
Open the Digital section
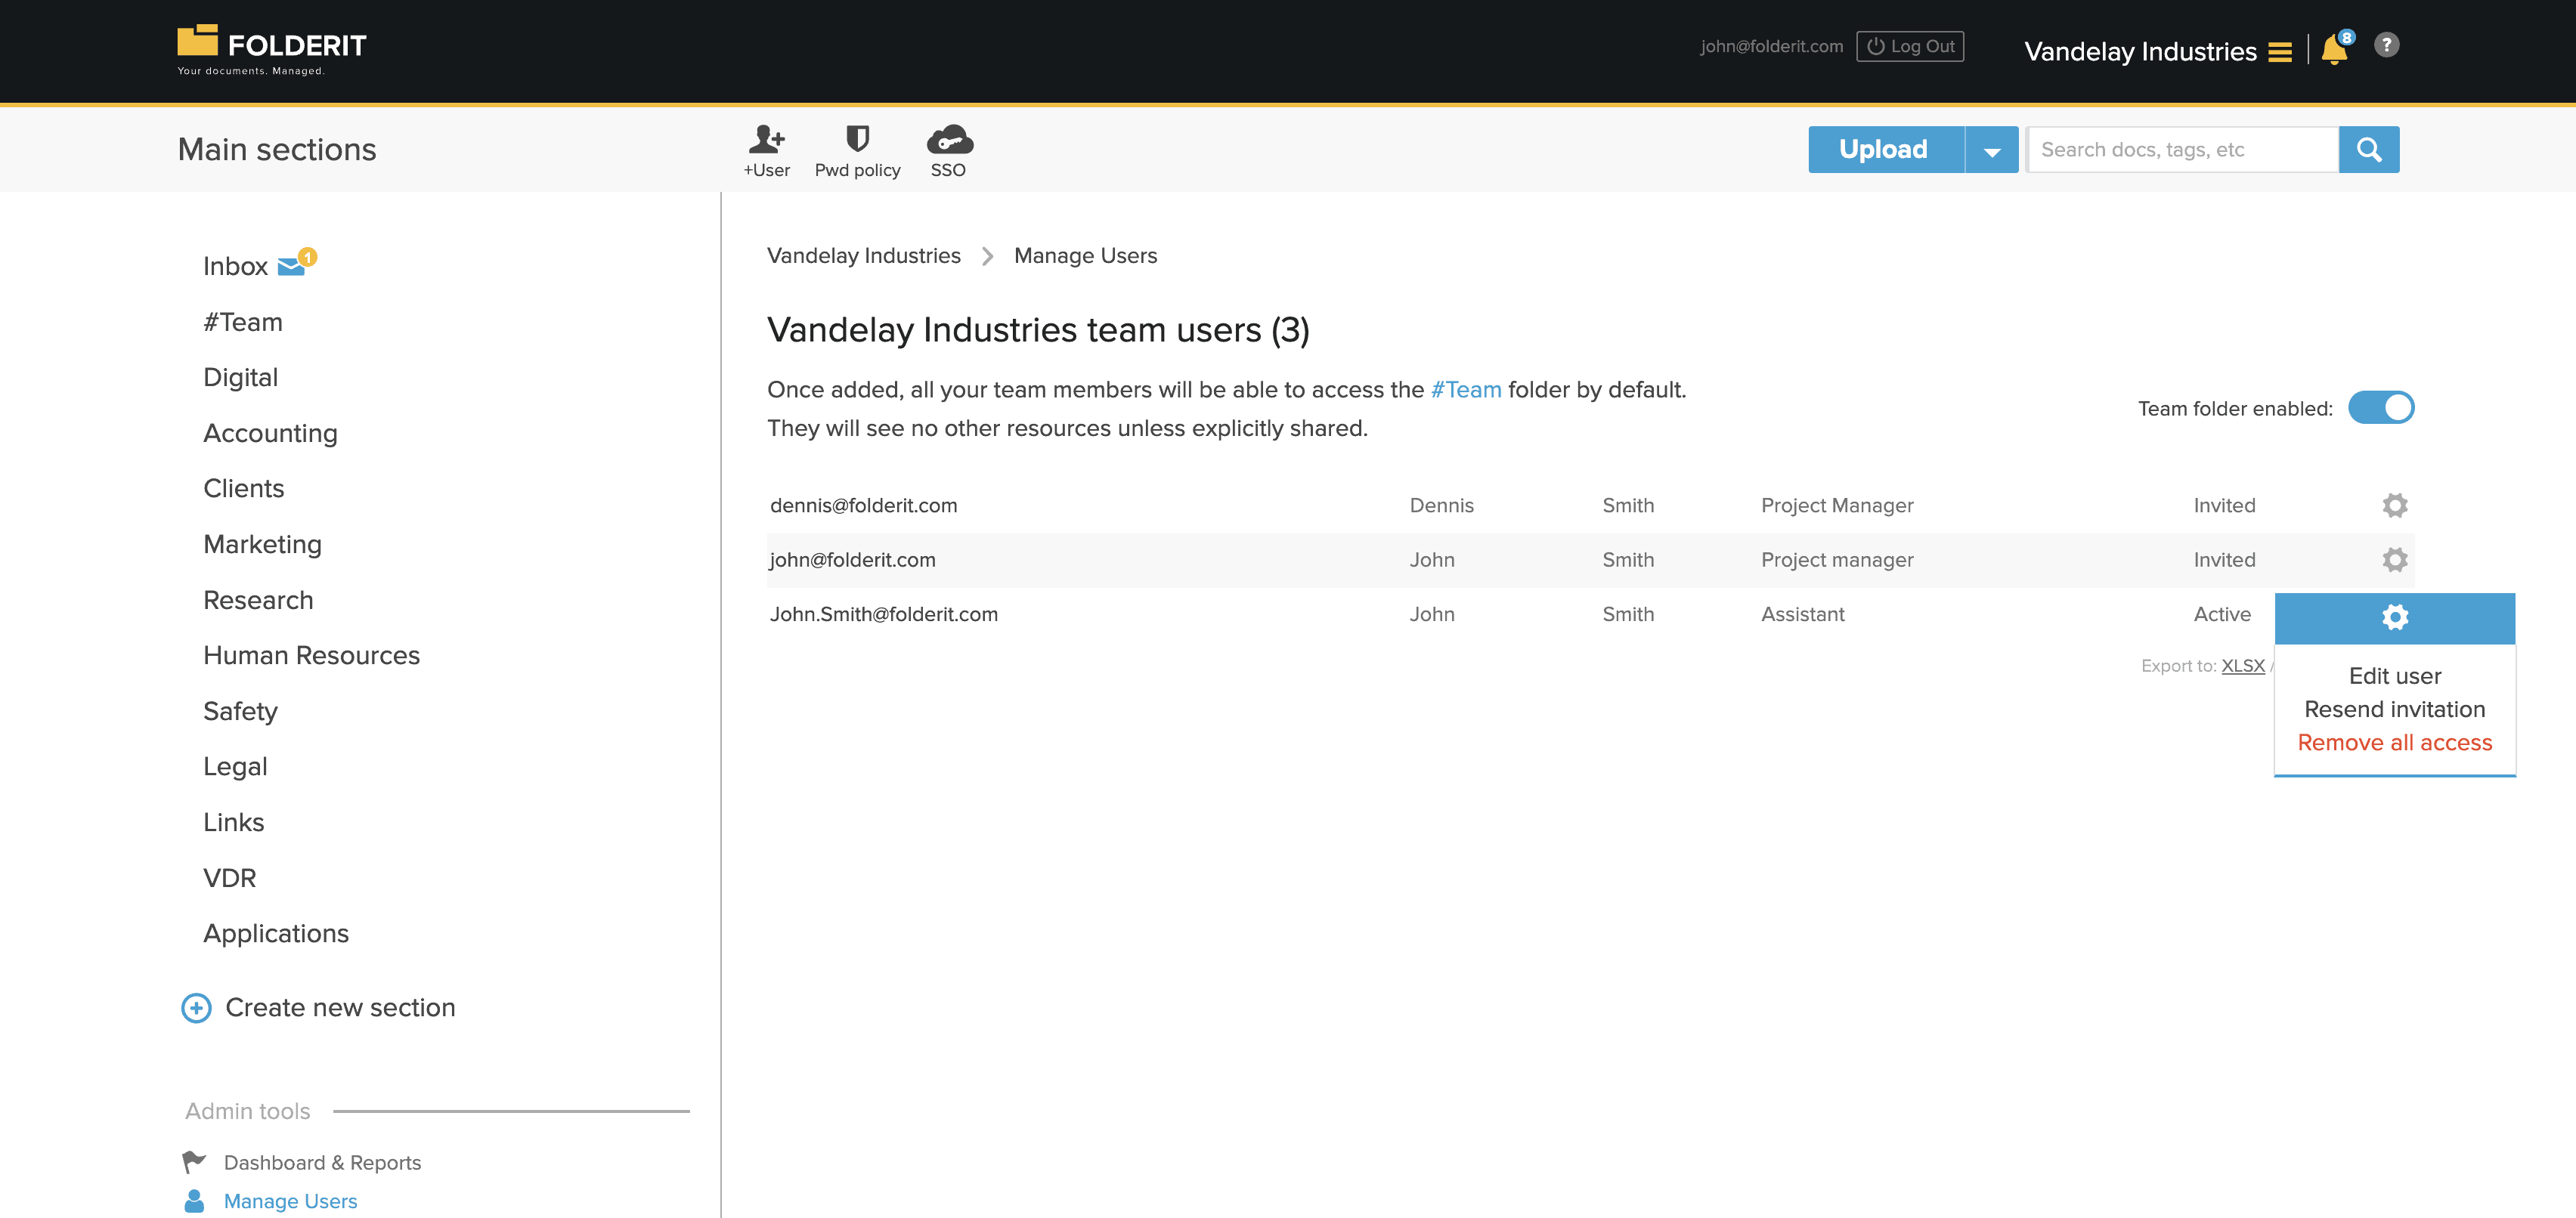(x=240, y=377)
